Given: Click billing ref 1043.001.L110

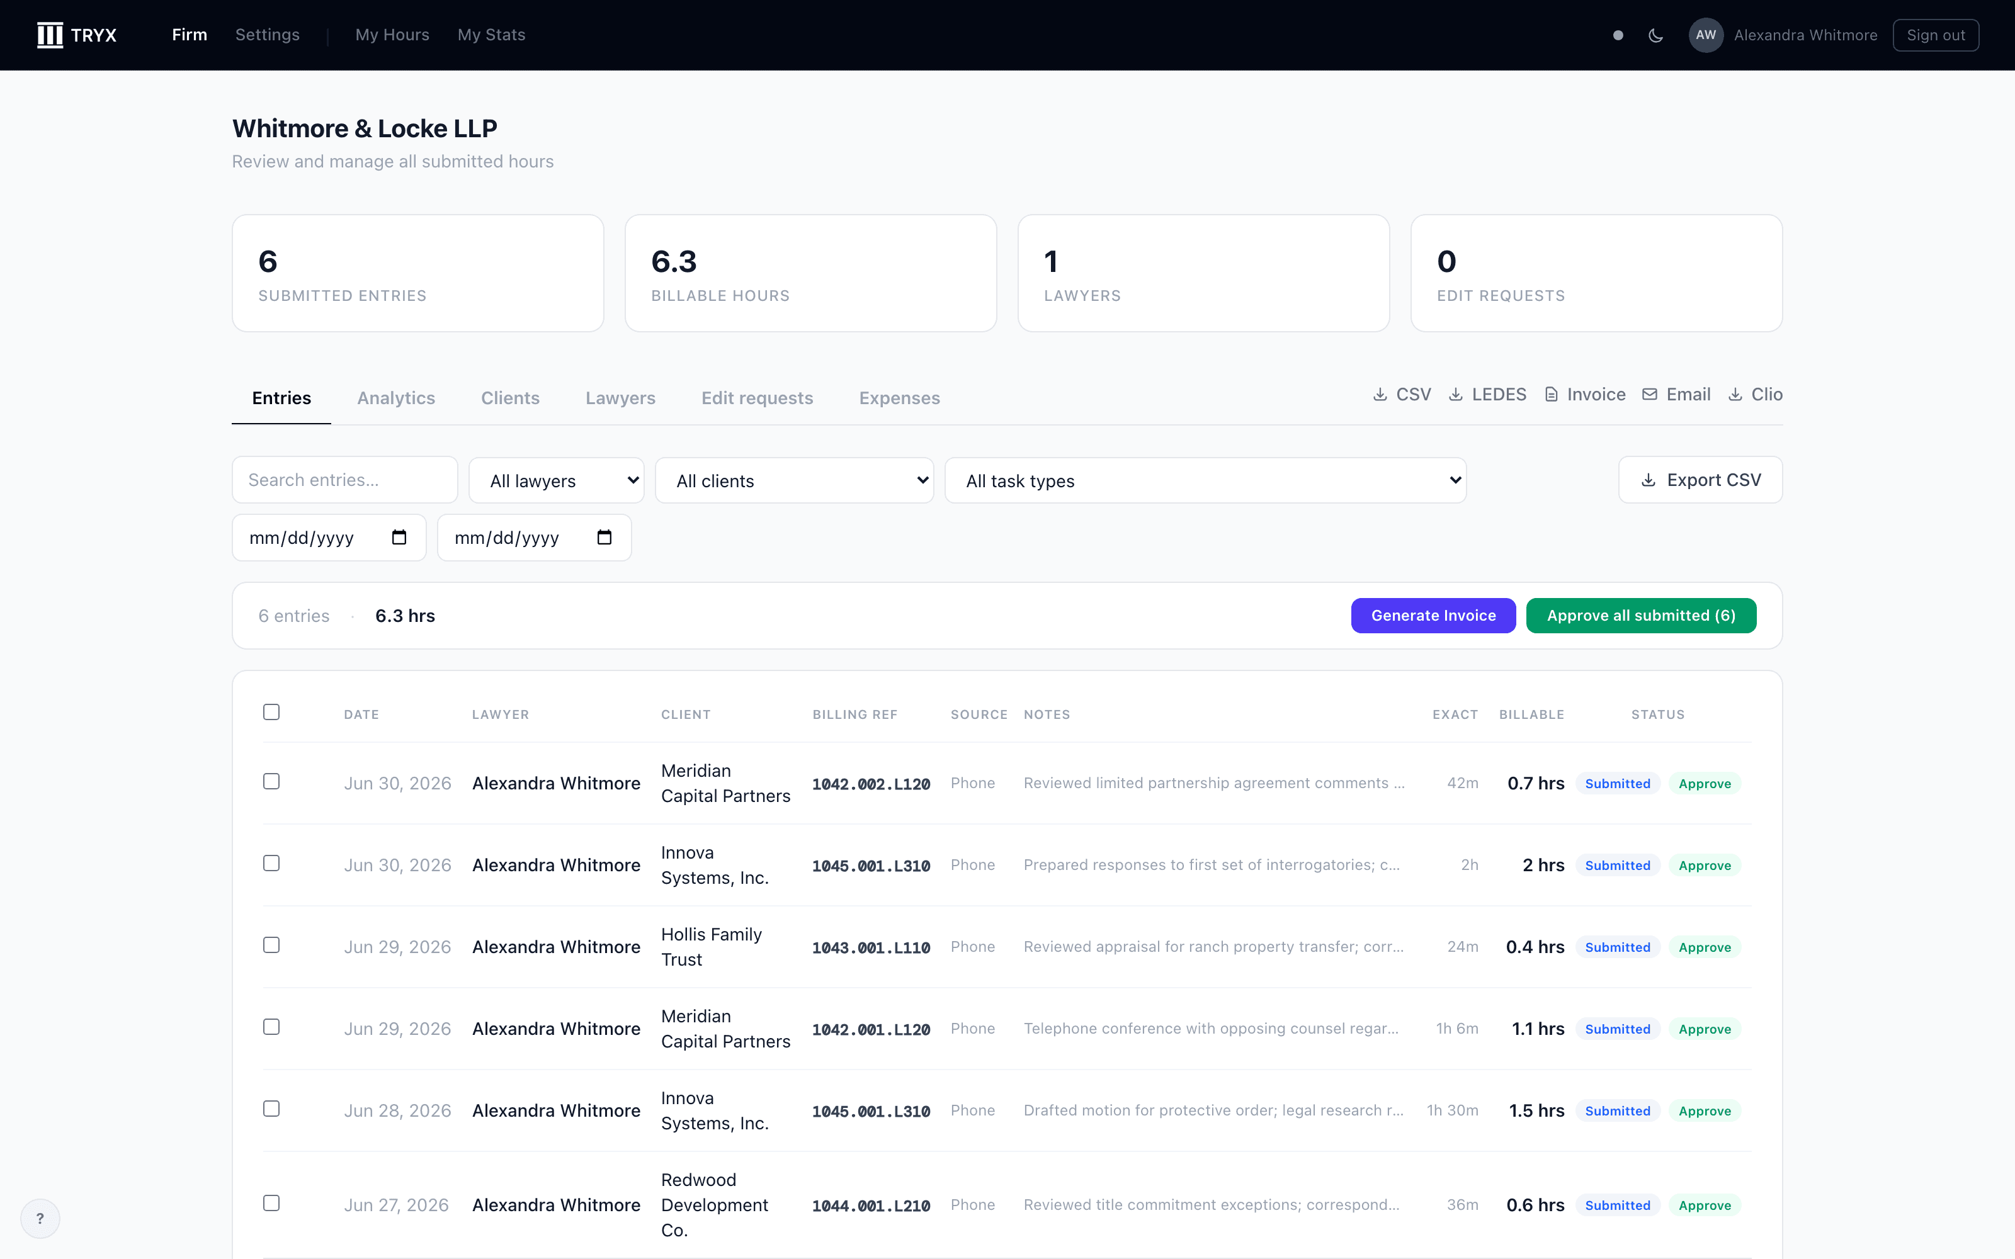Looking at the screenshot, I should (871, 947).
